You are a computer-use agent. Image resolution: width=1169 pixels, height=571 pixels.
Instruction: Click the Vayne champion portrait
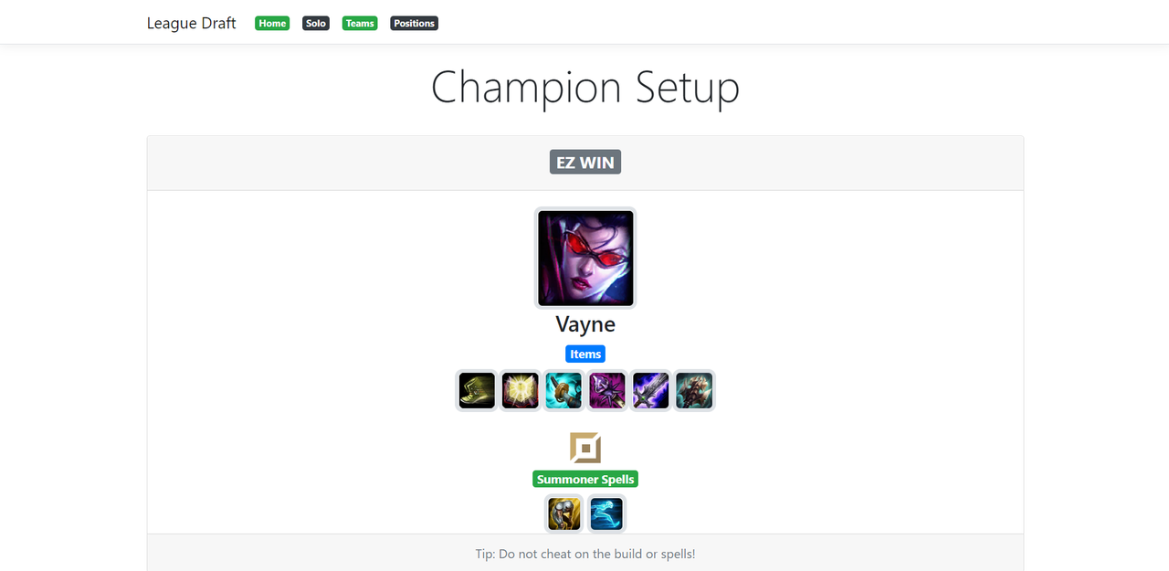[585, 258]
